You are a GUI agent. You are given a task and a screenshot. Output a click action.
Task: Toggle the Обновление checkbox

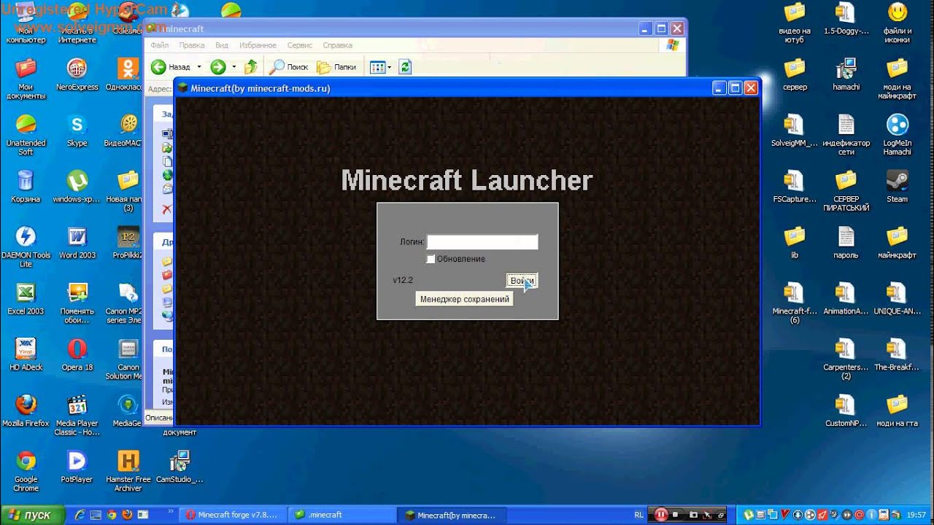click(x=431, y=259)
